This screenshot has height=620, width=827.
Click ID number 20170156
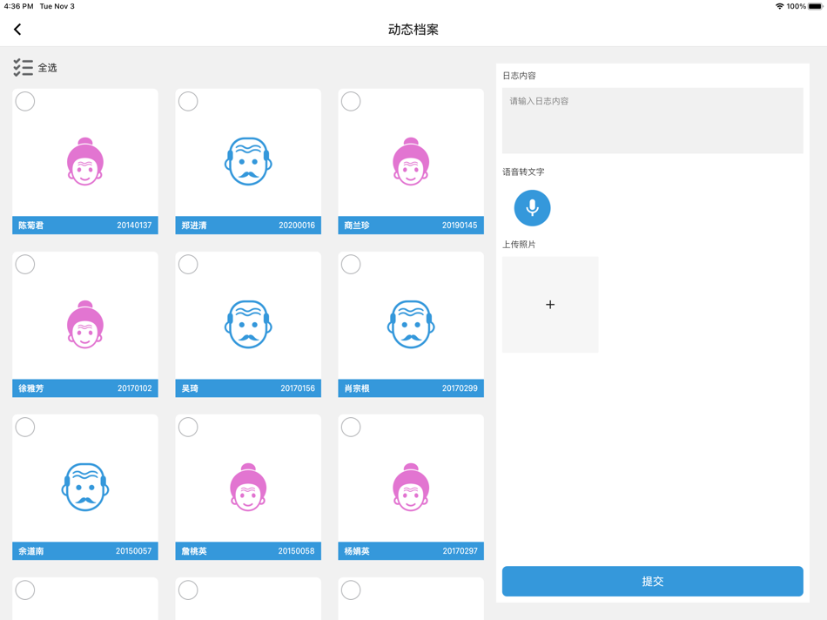pyautogui.click(x=298, y=388)
